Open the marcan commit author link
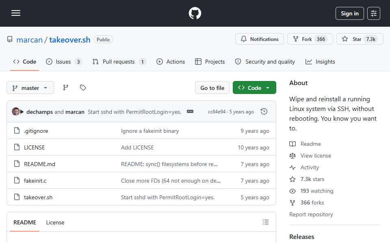Image resolution: width=390 pixels, height=243 pixels. click(x=75, y=112)
